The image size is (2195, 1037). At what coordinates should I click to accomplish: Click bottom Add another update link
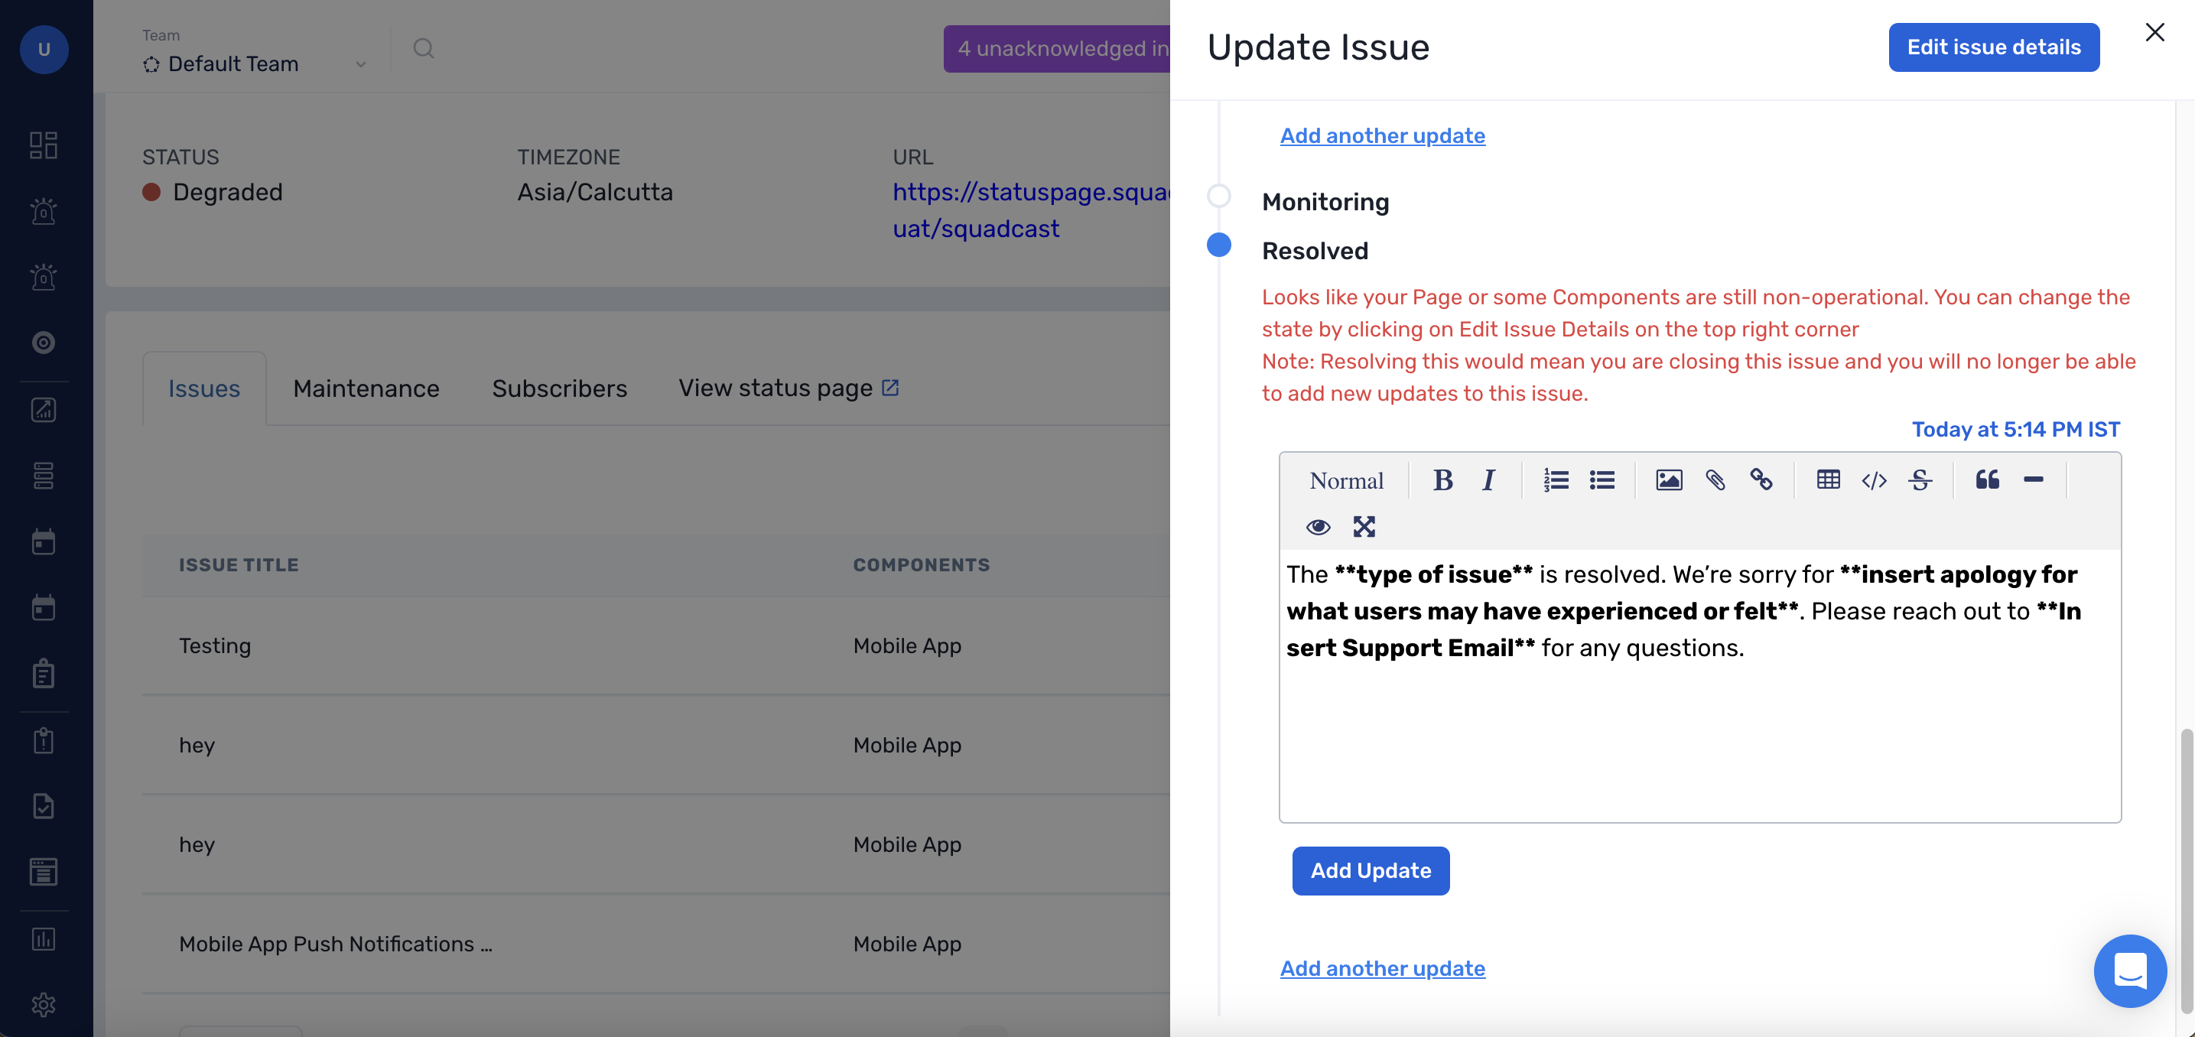click(x=1382, y=969)
